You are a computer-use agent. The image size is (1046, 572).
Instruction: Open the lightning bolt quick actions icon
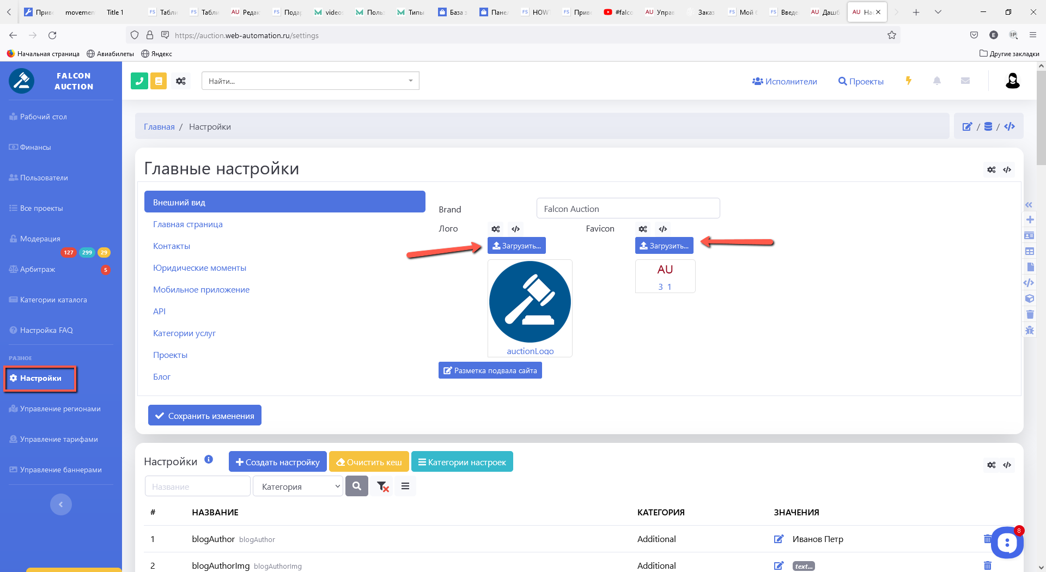pyautogui.click(x=908, y=81)
